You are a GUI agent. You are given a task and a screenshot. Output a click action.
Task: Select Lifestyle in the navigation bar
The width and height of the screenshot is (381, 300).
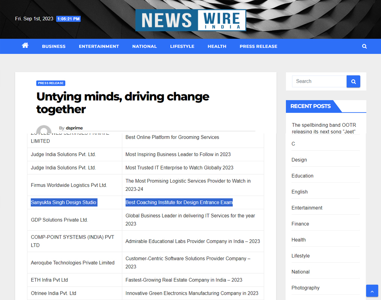pos(182,46)
